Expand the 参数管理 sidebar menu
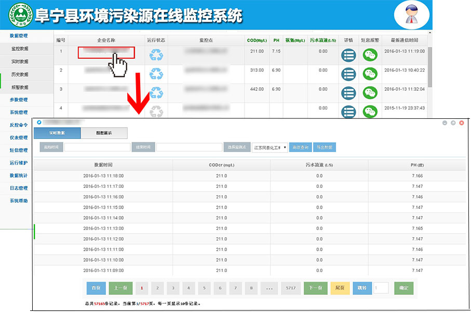Image resolution: width=471 pixels, height=313 pixels. pos(19,100)
